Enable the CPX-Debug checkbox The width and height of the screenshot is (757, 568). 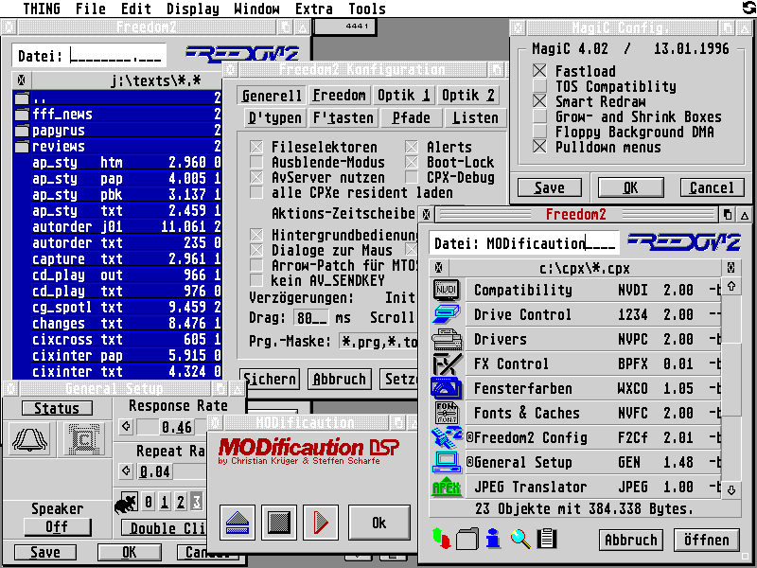coord(412,177)
